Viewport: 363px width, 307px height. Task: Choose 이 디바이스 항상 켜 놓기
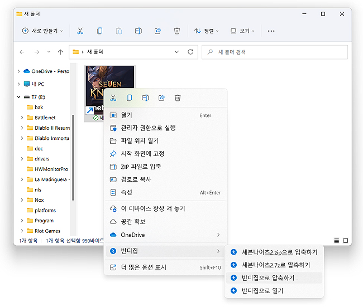pyautogui.click(x=165, y=209)
